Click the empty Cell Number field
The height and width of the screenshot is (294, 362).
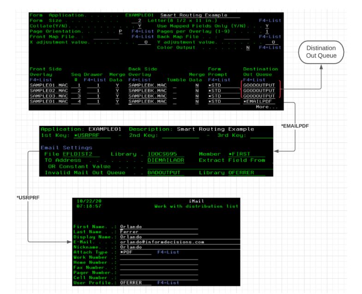point(159,277)
